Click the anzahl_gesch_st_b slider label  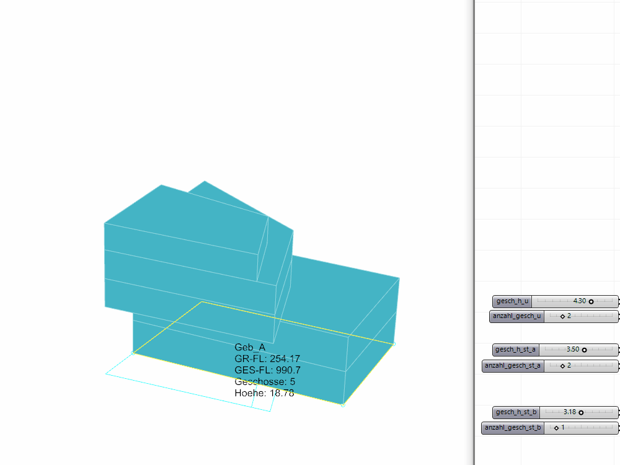tap(513, 428)
